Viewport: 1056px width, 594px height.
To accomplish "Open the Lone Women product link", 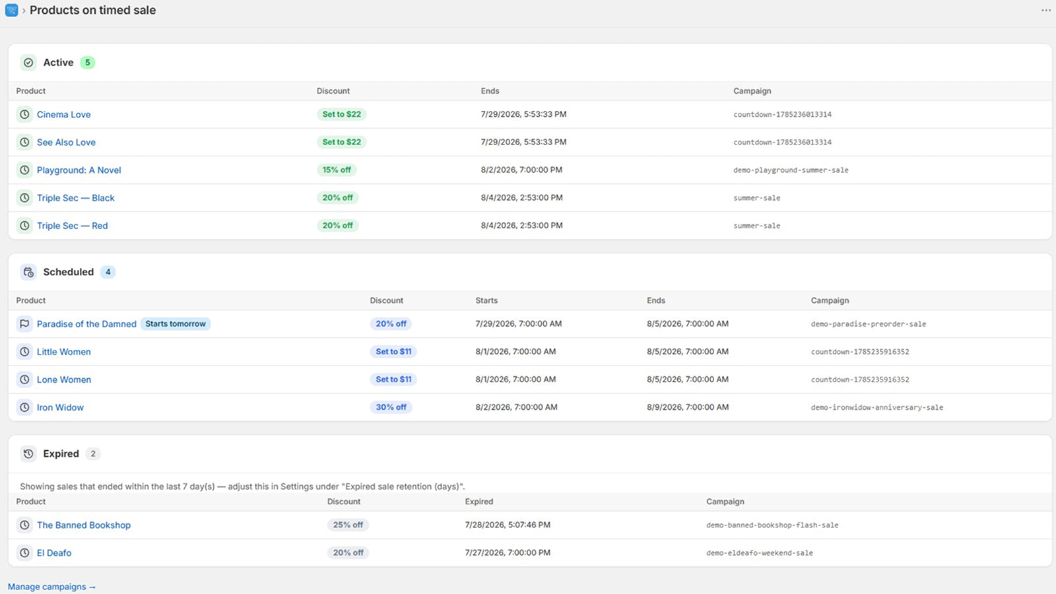I will [x=64, y=379].
